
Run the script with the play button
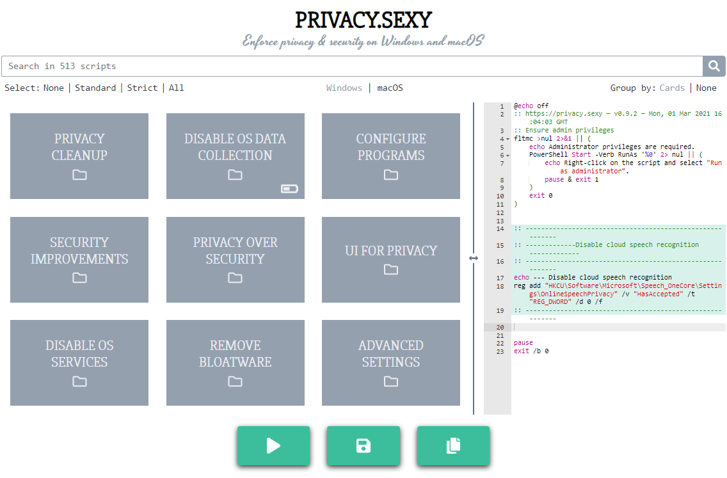274,446
